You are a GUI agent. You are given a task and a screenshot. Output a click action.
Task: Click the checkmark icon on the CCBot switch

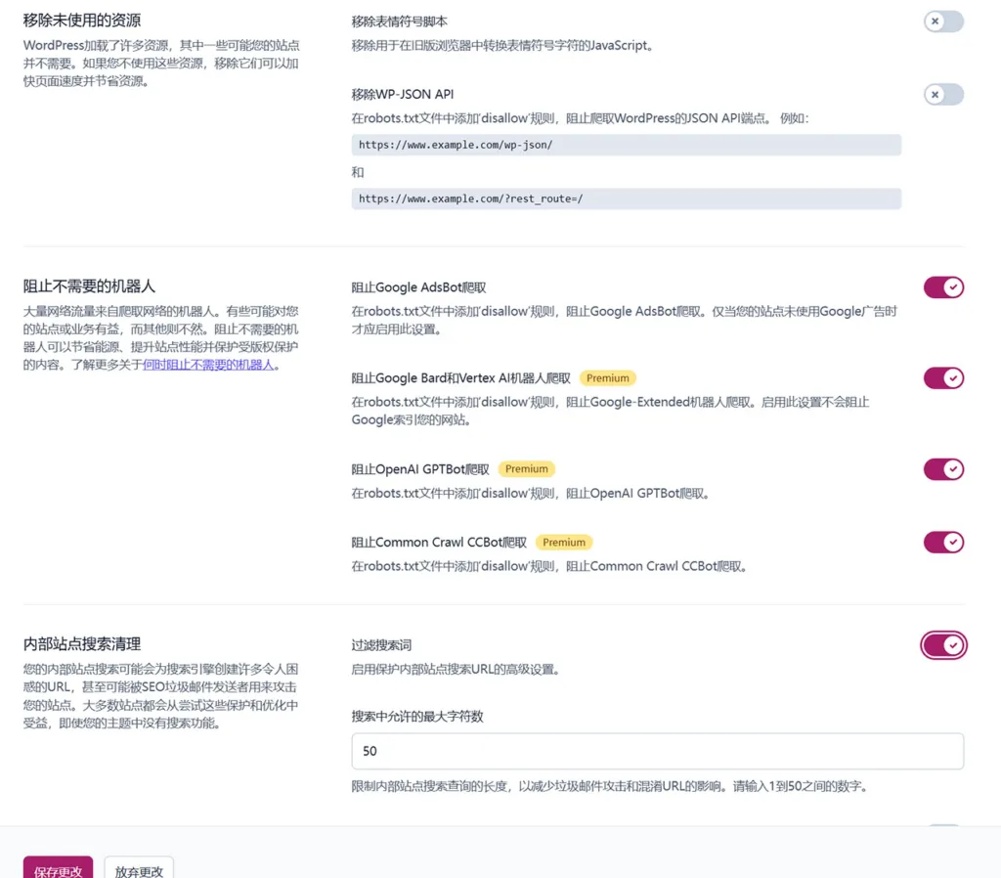952,542
